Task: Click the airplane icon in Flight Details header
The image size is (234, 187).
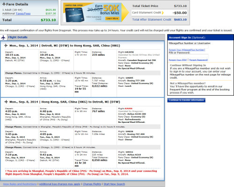Action: point(3,37)
